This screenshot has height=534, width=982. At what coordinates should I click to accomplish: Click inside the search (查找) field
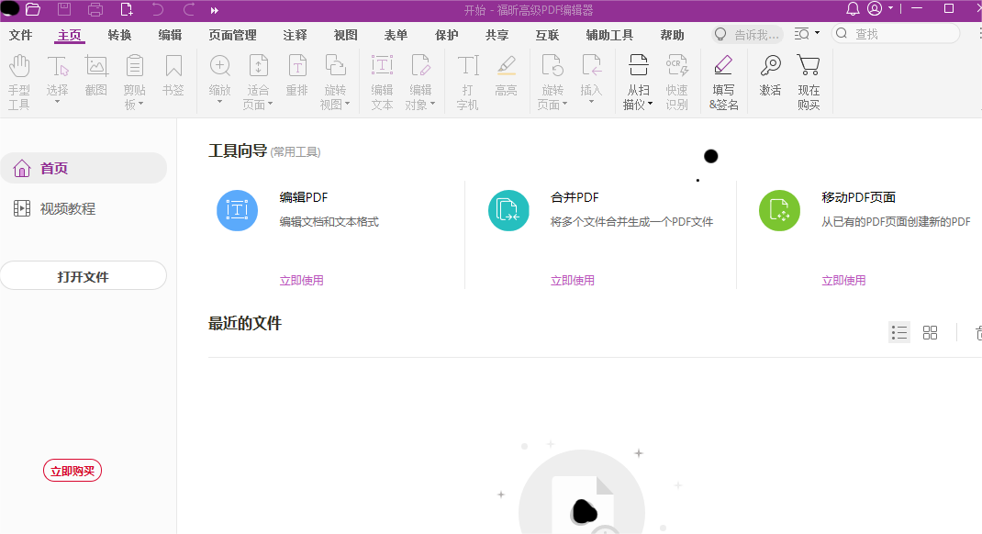(x=895, y=33)
